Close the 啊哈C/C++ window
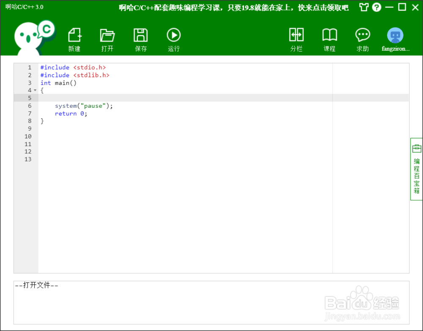The height and width of the screenshot is (331, 423). click(x=415, y=7)
